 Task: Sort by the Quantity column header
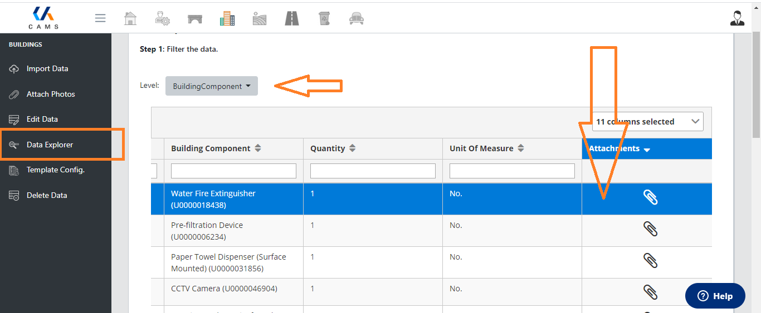pos(333,148)
